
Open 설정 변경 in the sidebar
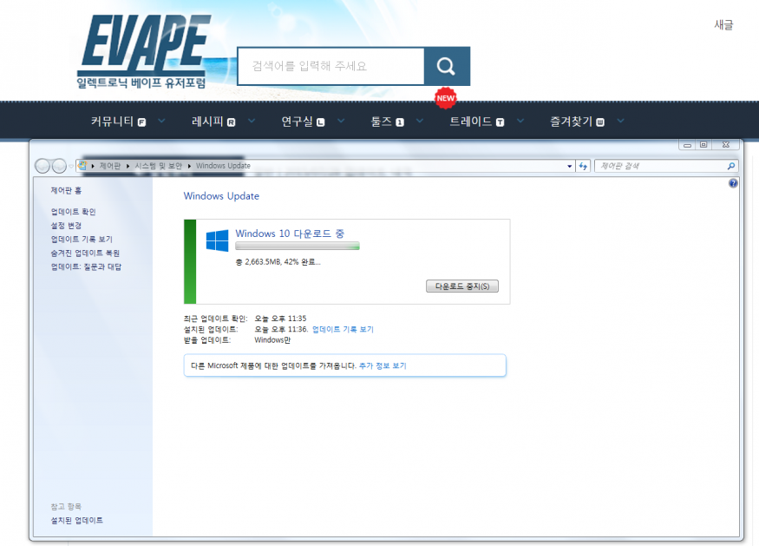pos(66,226)
